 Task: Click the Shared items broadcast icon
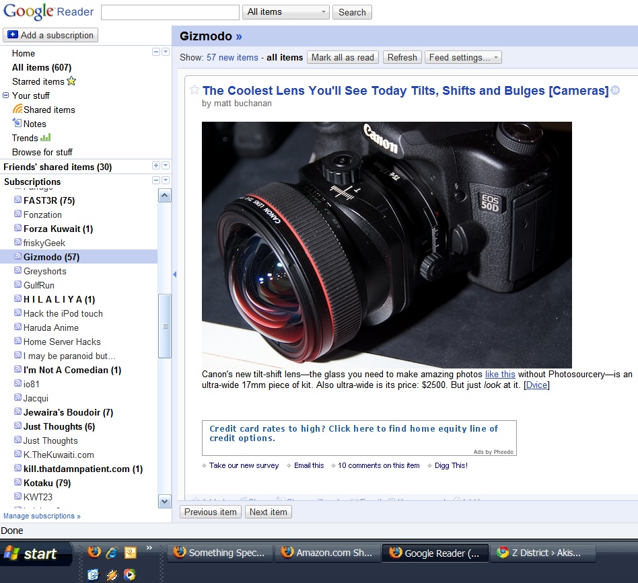[x=17, y=110]
